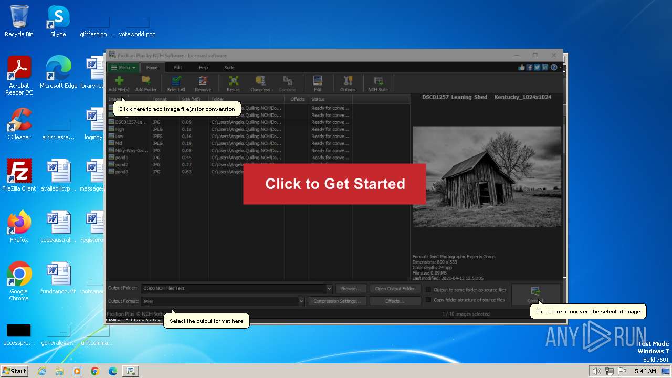Open FileZilla Client desktop icon
The width and height of the screenshot is (672, 378).
(19, 175)
